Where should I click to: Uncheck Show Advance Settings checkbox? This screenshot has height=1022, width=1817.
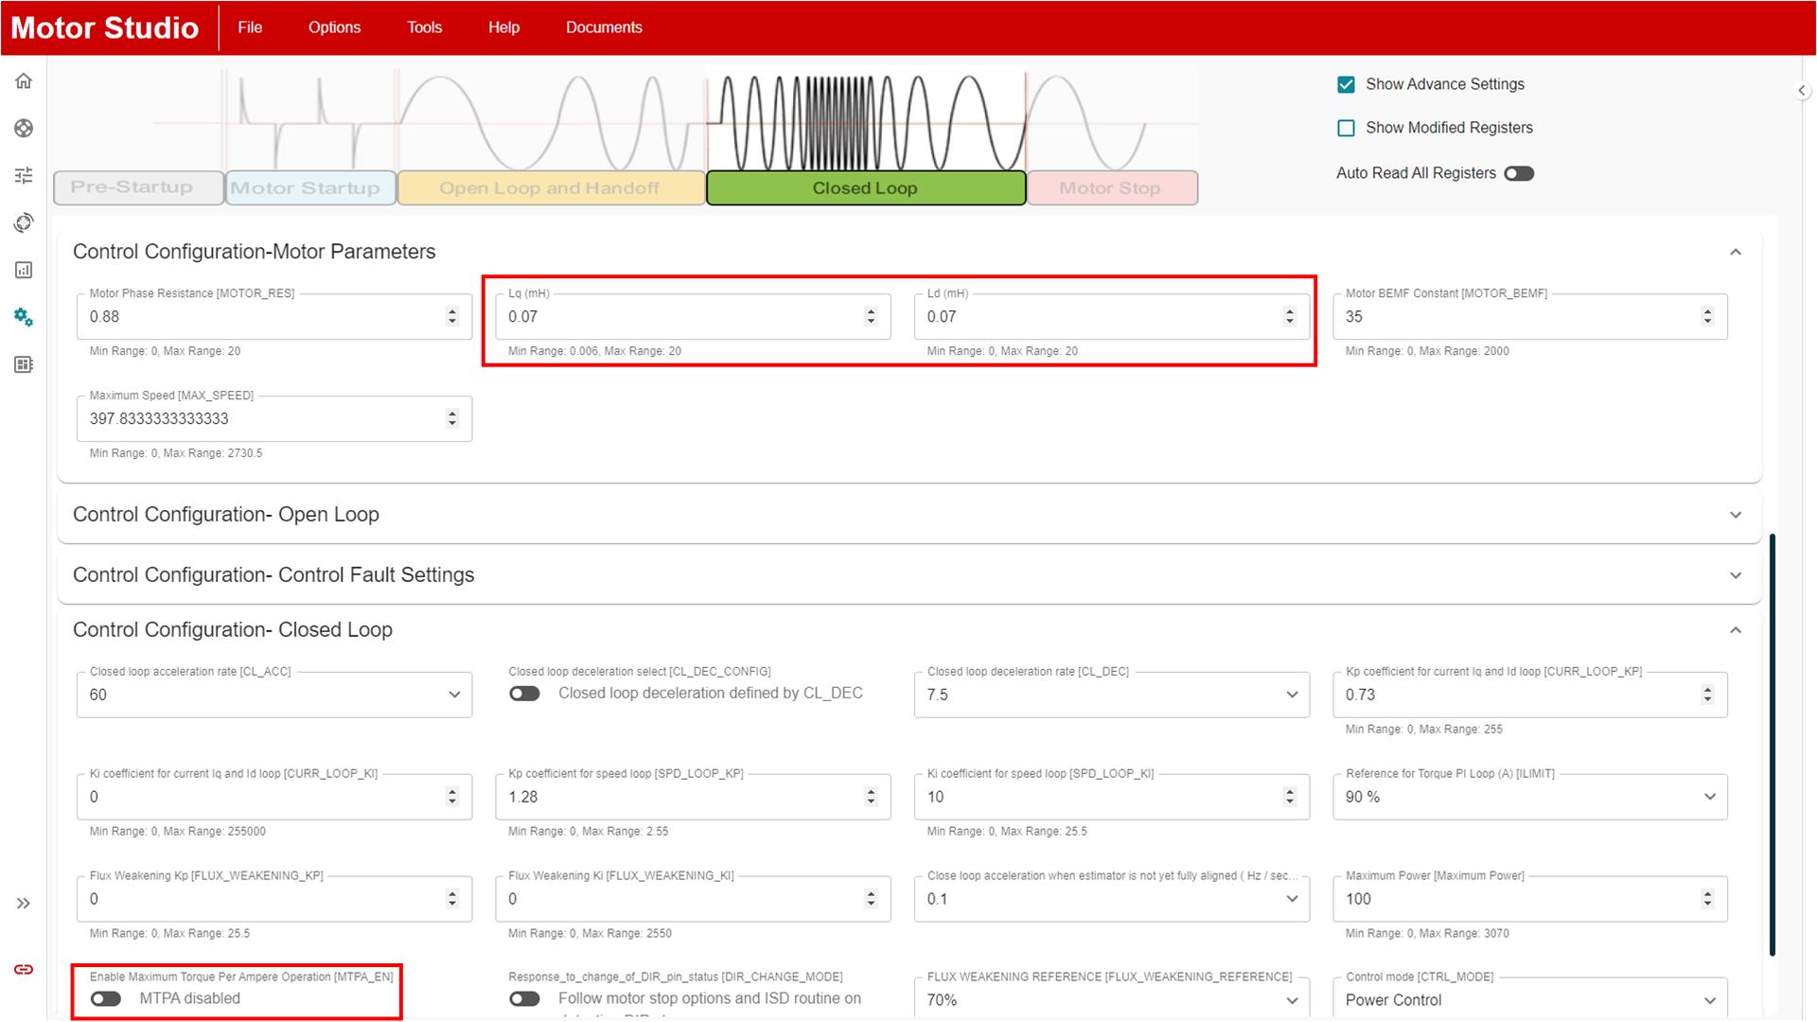pos(1346,84)
